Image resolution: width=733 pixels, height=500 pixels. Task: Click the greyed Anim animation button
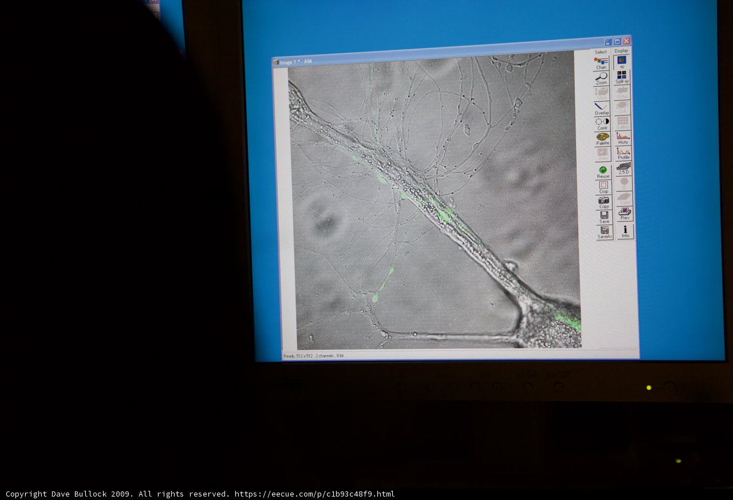[603, 153]
